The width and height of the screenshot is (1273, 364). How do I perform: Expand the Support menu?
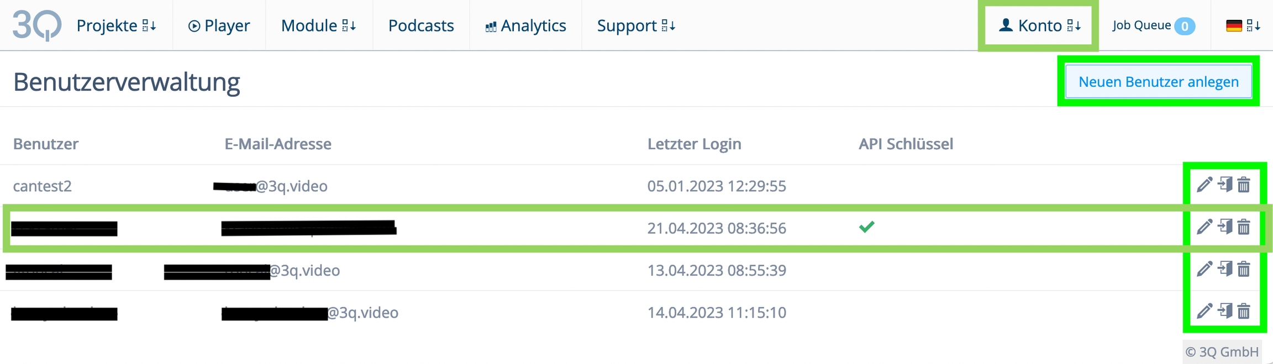tap(636, 25)
